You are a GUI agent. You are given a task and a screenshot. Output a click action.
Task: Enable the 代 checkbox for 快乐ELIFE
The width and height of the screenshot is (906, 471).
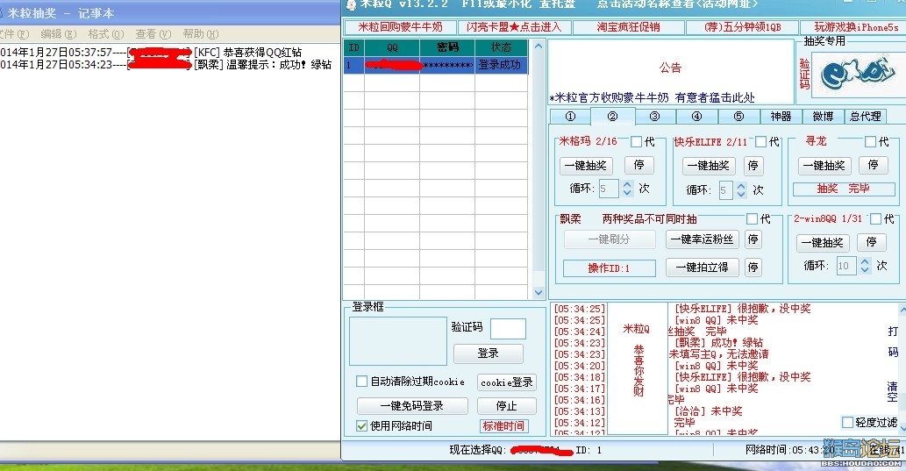(x=761, y=141)
